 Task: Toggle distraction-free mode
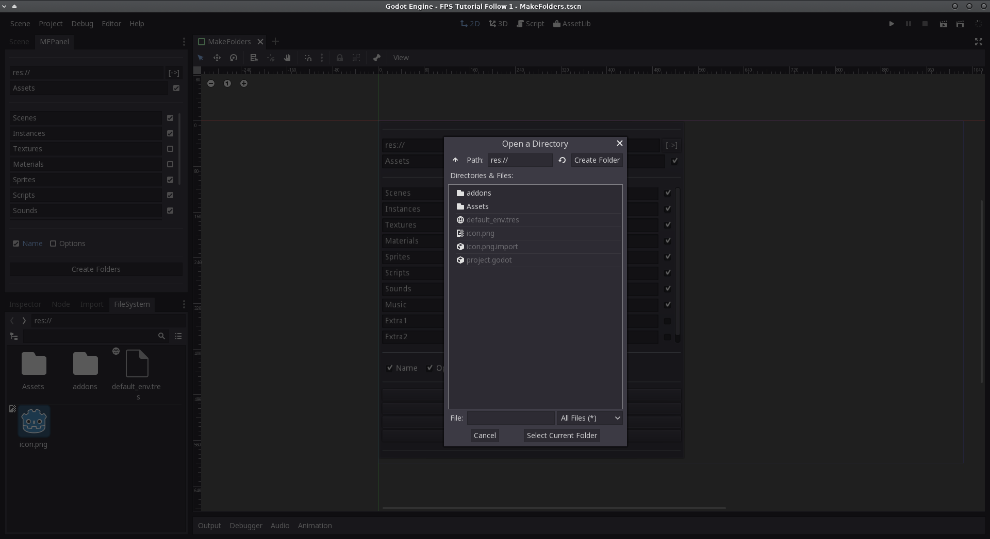(979, 42)
